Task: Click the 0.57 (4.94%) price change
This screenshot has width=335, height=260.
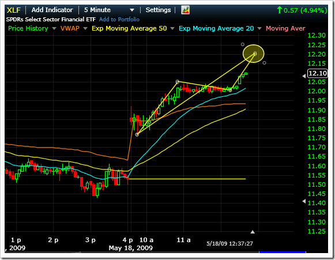Action: [x=302, y=10]
